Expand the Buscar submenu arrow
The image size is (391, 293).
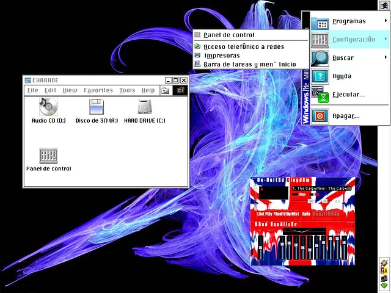(386, 57)
